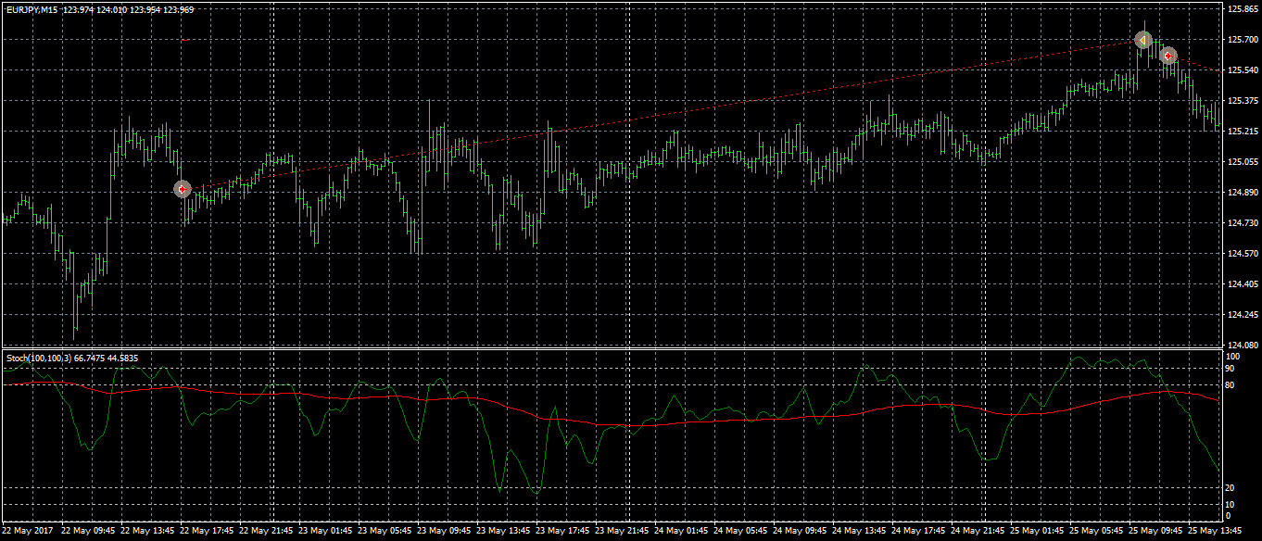Click the 124.570 price label
The height and width of the screenshot is (541, 1262).
[1243, 254]
